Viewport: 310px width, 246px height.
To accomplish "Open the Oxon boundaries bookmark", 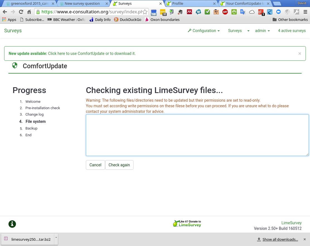I will (162, 20).
